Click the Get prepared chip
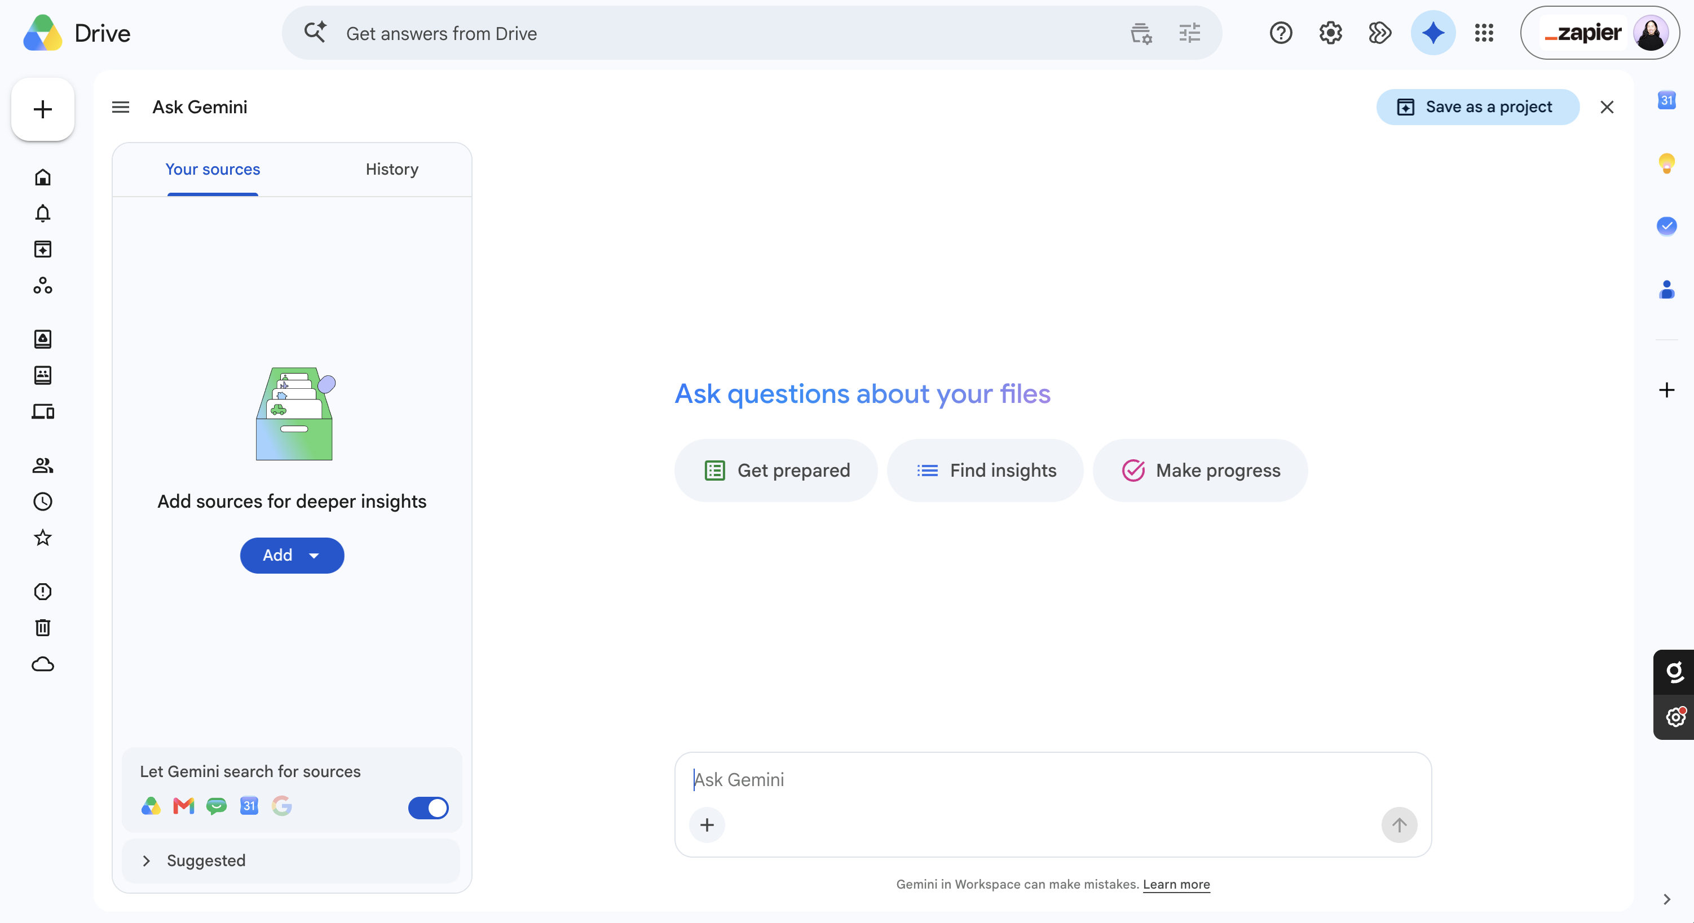This screenshot has width=1694, height=923. pyautogui.click(x=775, y=471)
